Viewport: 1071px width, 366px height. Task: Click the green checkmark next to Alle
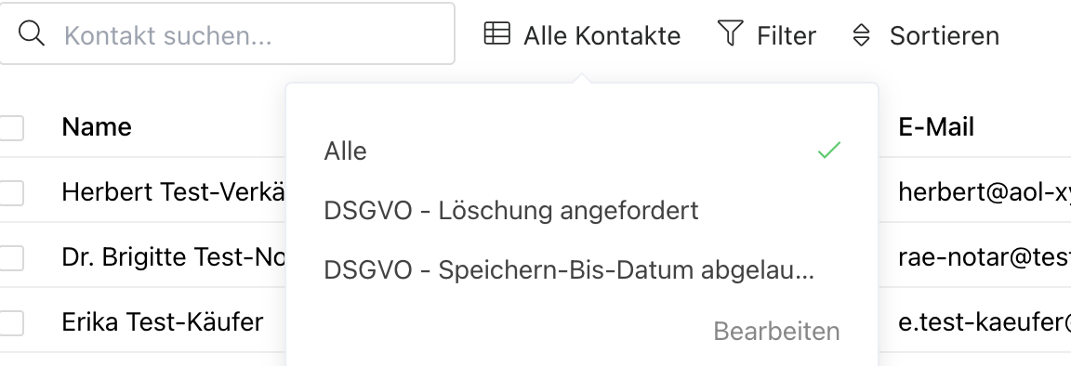coord(828,150)
